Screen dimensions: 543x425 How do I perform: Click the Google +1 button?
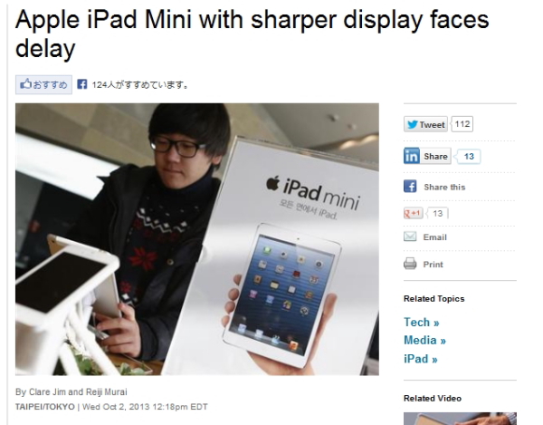pos(414,213)
